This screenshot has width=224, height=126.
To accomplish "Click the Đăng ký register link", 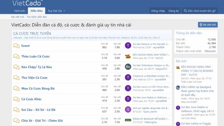I will pyautogui.click(x=174, y=11).
